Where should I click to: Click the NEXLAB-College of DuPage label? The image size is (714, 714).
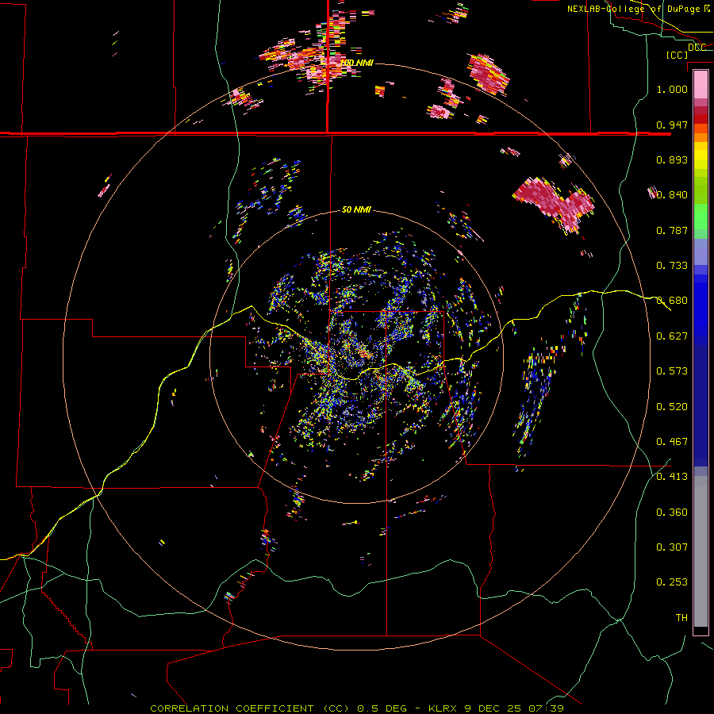(638, 9)
